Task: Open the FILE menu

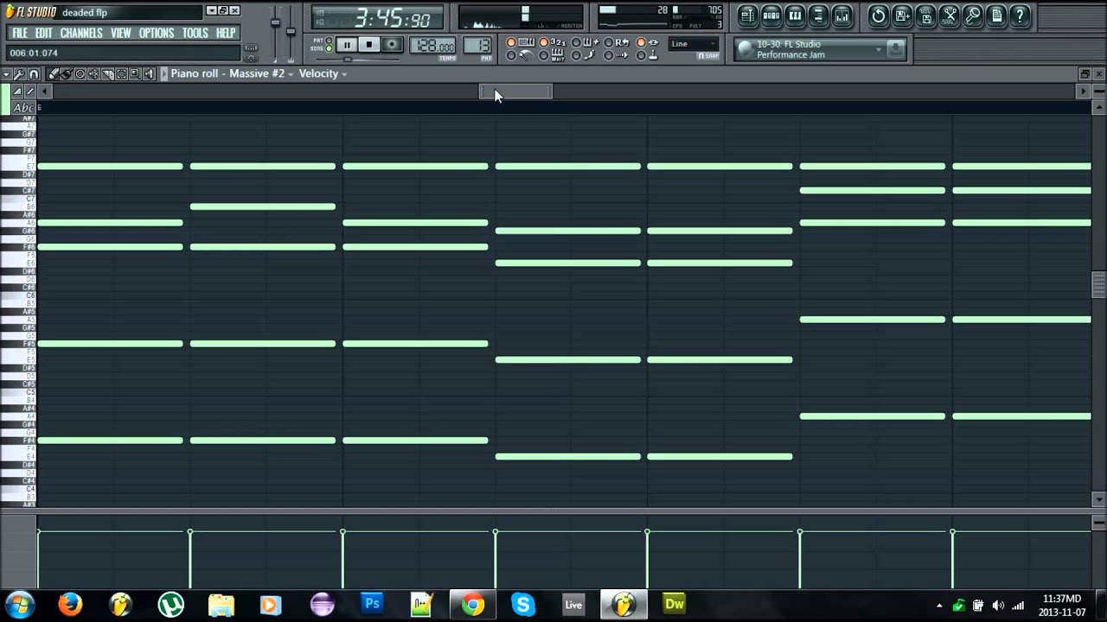Action: (20, 33)
